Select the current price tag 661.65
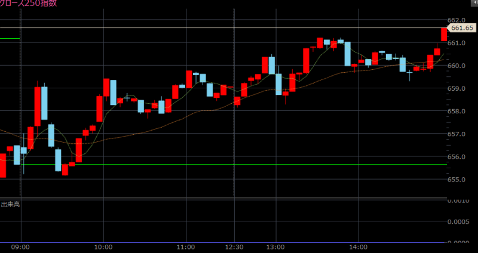 [462, 28]
